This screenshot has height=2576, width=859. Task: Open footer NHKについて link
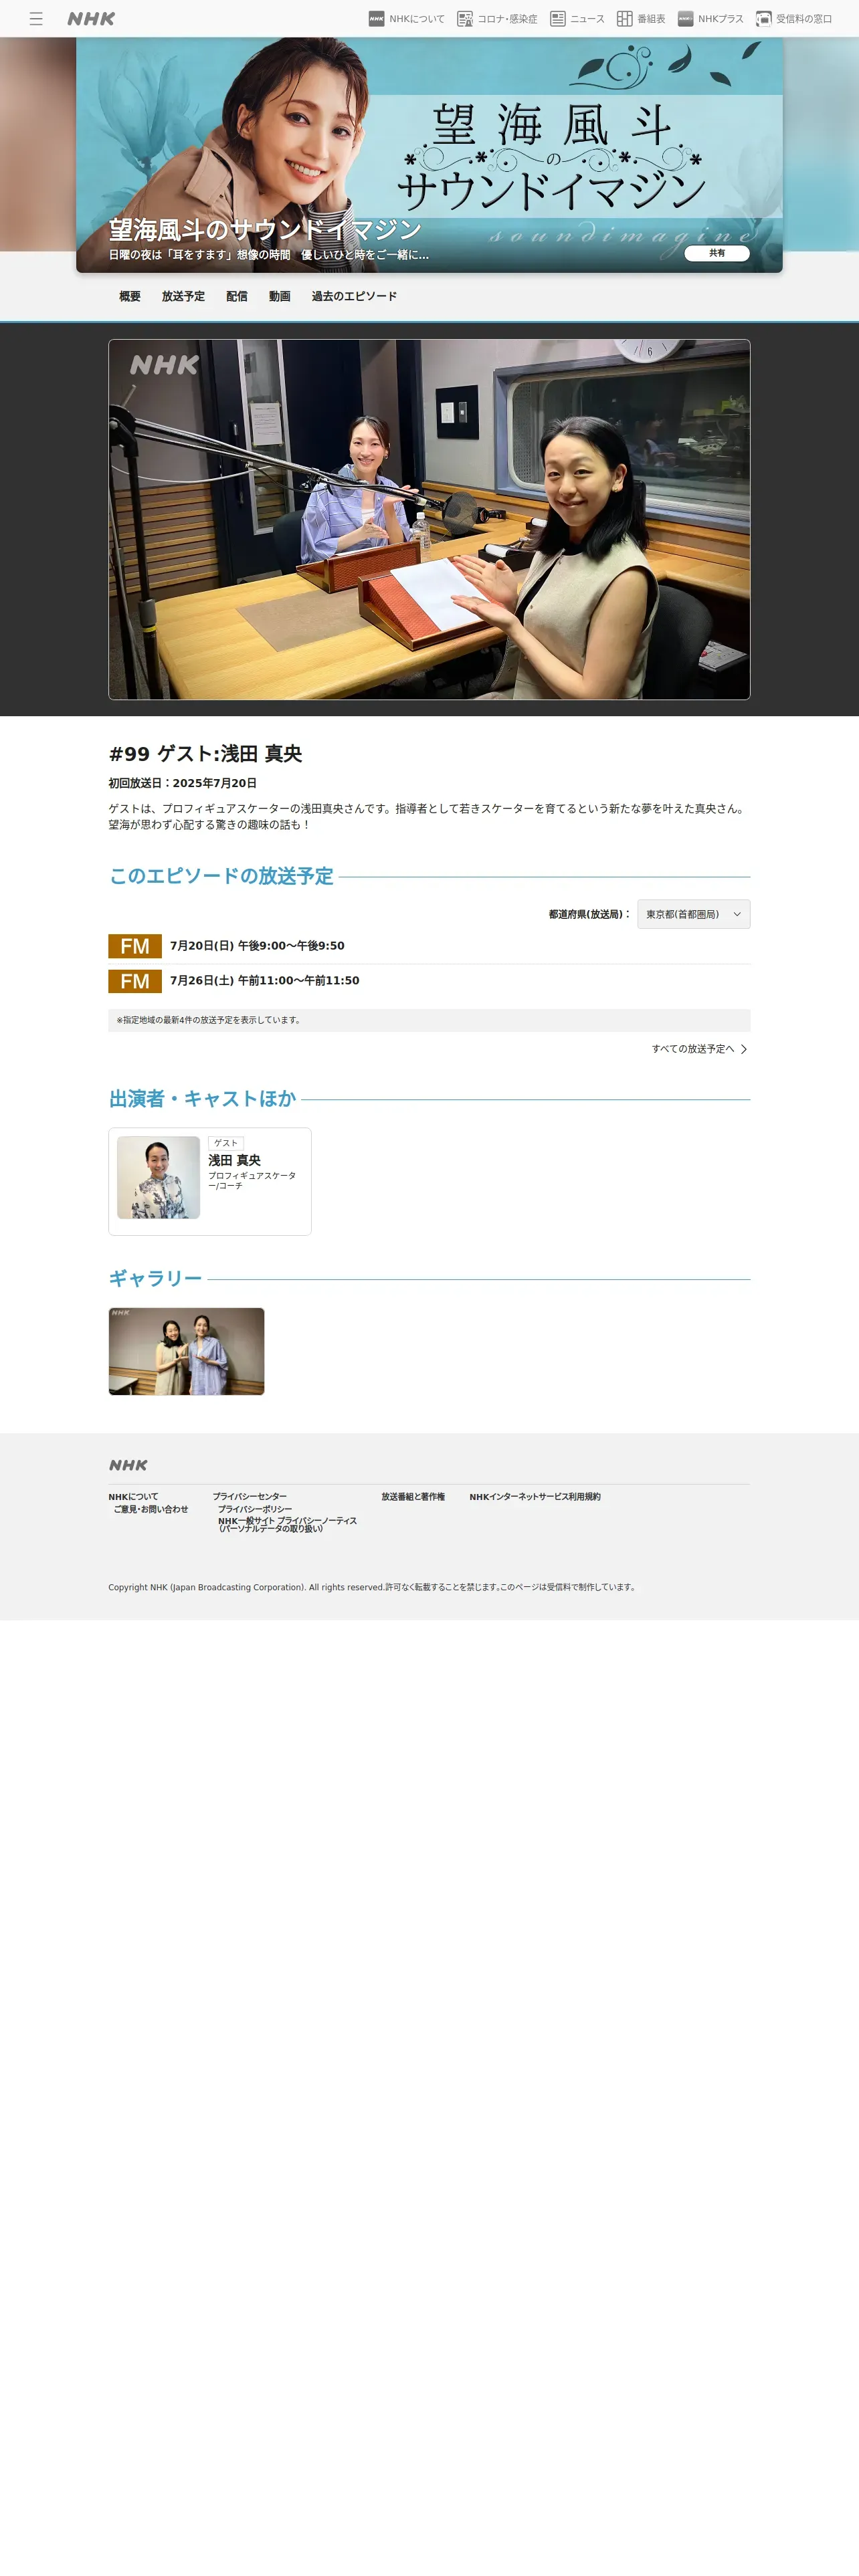click(133, 1497)
